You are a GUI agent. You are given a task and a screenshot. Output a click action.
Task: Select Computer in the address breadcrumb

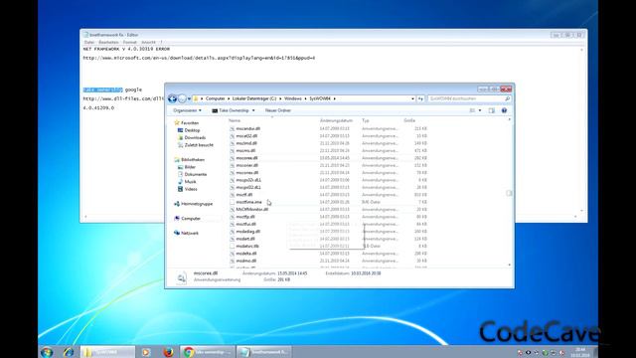pos(215,98)
